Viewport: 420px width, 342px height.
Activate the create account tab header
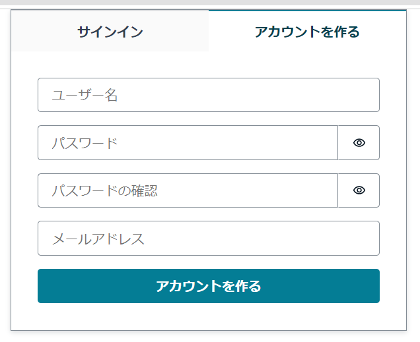pyautogui.click(x=307, y=31)
